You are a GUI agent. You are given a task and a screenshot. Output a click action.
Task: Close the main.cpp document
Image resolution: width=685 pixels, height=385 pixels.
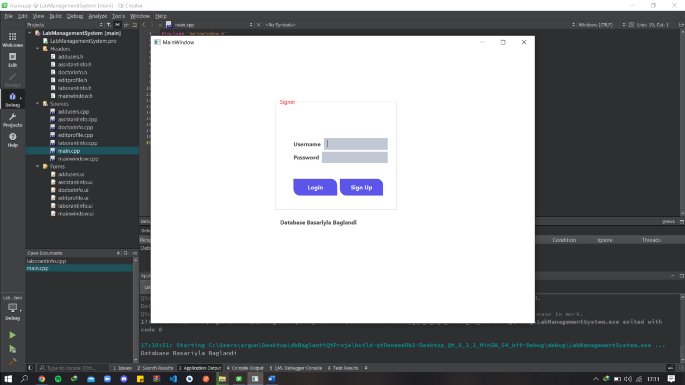click(x=258, y=25)
